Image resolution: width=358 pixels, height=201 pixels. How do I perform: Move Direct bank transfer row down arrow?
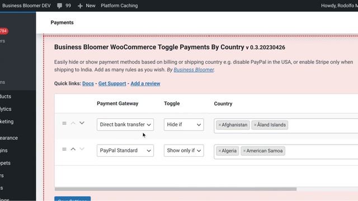[82, 123]
